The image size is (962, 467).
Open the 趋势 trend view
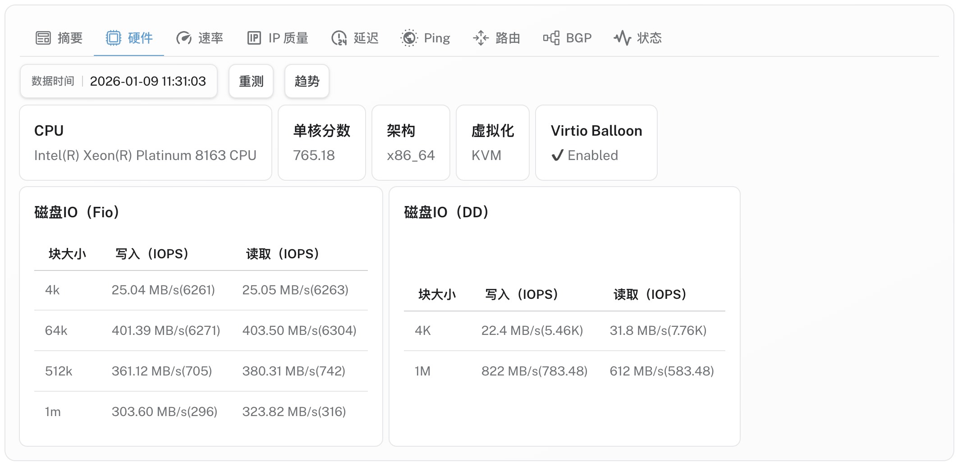(x=307, y=81)
